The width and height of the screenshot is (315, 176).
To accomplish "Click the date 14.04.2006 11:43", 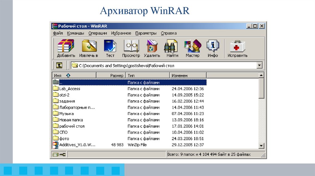I will click(x=188, y=107).
